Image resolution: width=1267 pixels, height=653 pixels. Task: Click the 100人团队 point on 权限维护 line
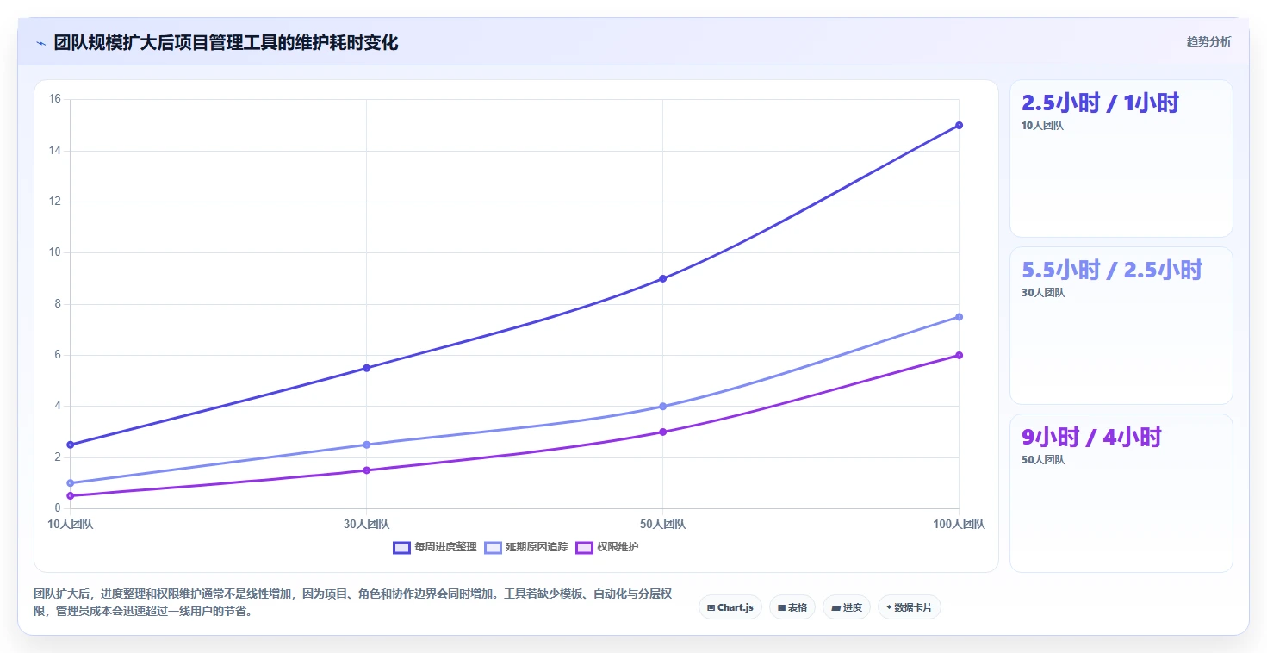(x=959, y=355)
